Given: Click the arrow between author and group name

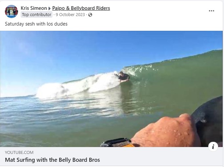Looking at the screenshot, I should [x=50, y=9].
